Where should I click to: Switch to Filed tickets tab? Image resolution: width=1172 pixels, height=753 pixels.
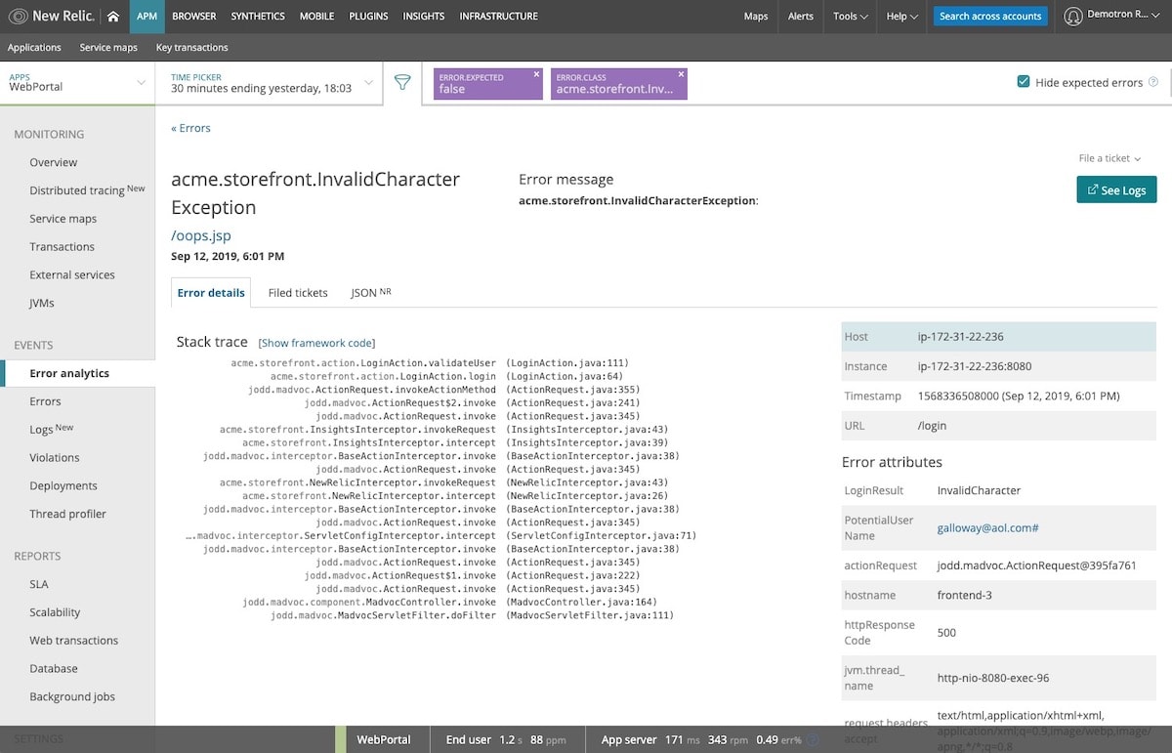point(298,293)
